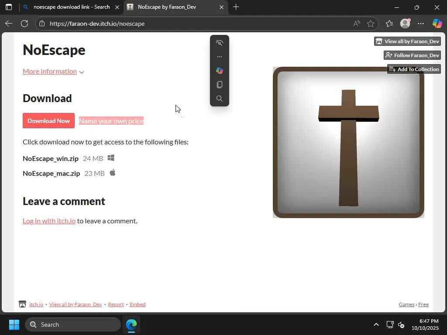Expand More information section
This screenshot has width=447, height=335.
coord(50,72)
